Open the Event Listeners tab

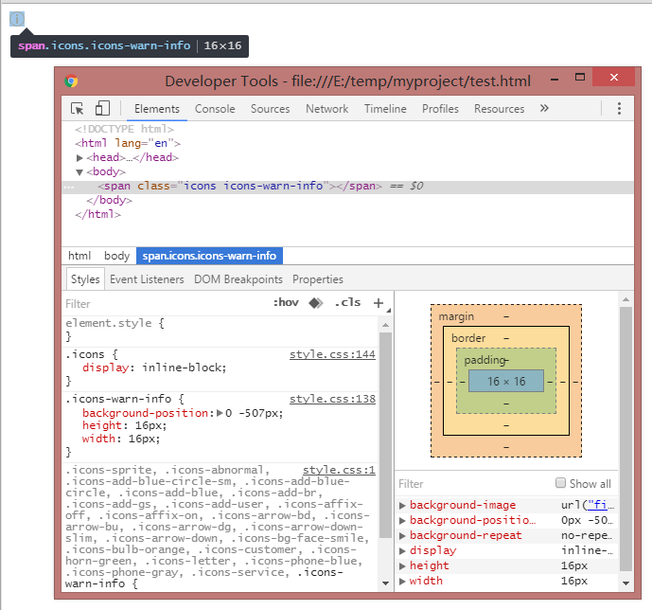147,279
